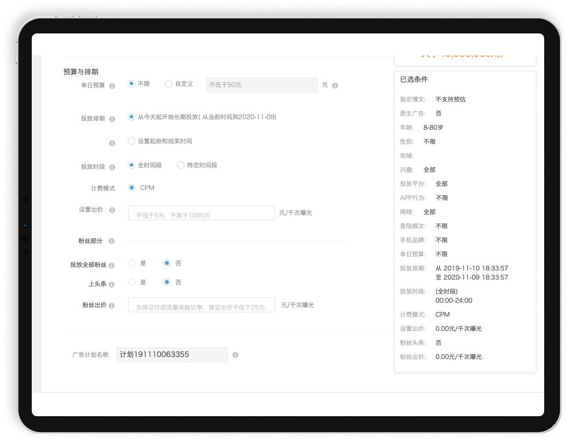569x441 pixels.
Task: Select CPM billing mode radio
Action: click(x=132, y=188)
